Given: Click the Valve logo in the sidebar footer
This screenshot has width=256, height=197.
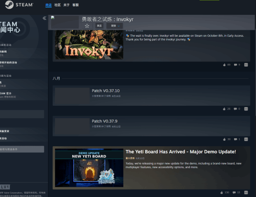Looking at the screenshot, I should (5, 187).
